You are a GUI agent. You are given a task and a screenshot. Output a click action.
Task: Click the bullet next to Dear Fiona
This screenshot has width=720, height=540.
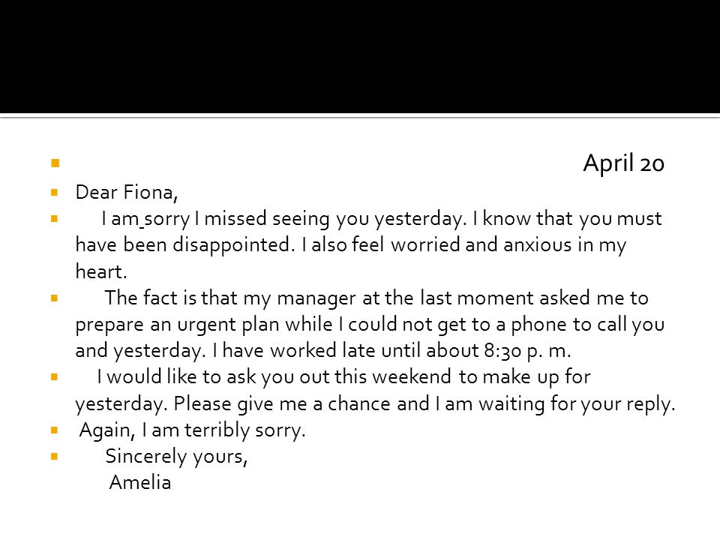coord(55,193)
